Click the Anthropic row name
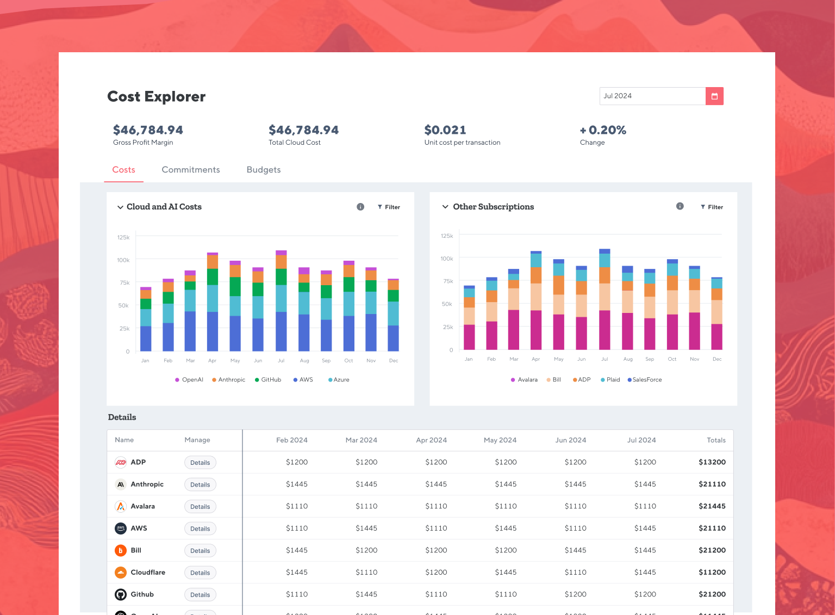Screen dimensions: 835x615 pyautogui.click(x=147, y=484)
